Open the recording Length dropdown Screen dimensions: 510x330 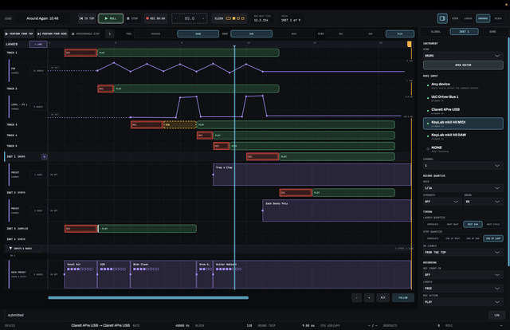coord(463,289)
